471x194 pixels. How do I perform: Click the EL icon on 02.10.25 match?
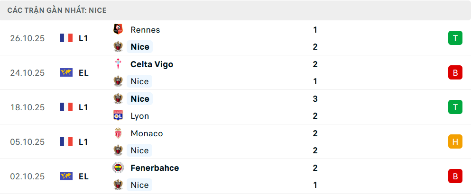[x=66, y=176]
